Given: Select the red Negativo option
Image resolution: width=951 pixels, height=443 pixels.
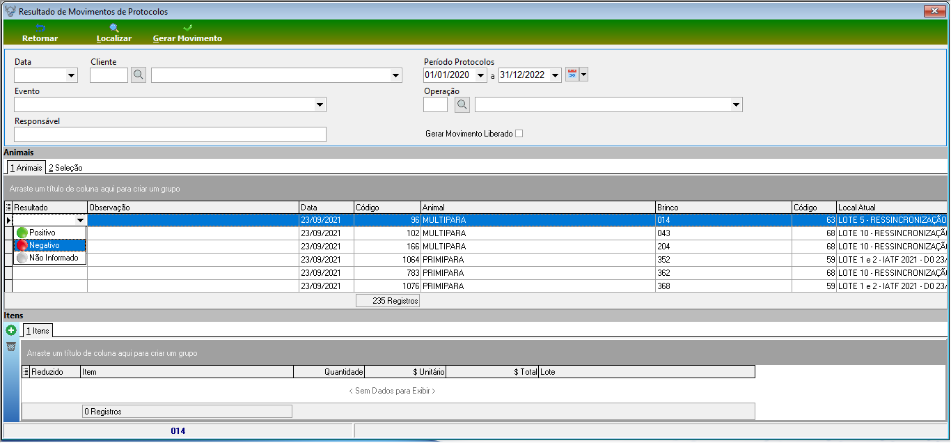Looking at the screenshot, I should 50,245.
